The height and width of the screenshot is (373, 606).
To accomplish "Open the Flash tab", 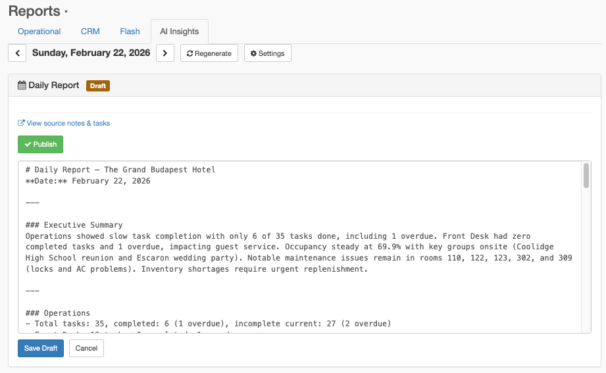I will (130, 32).
